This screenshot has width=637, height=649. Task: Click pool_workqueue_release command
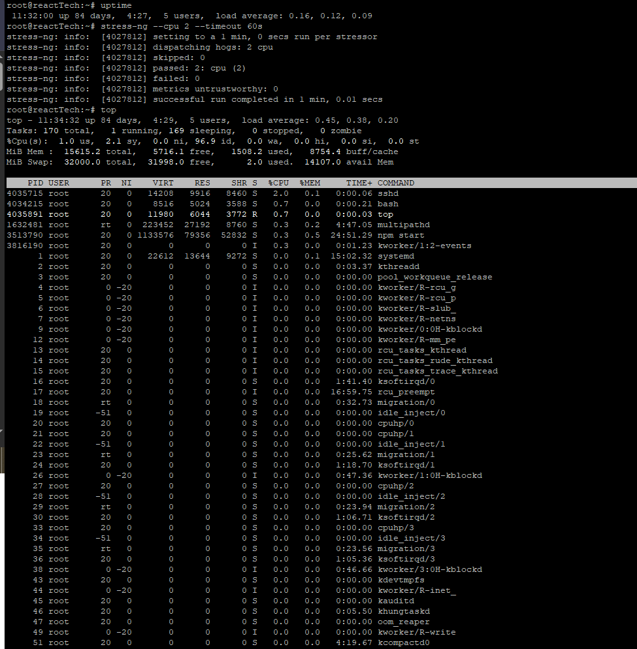click(435, 277)
